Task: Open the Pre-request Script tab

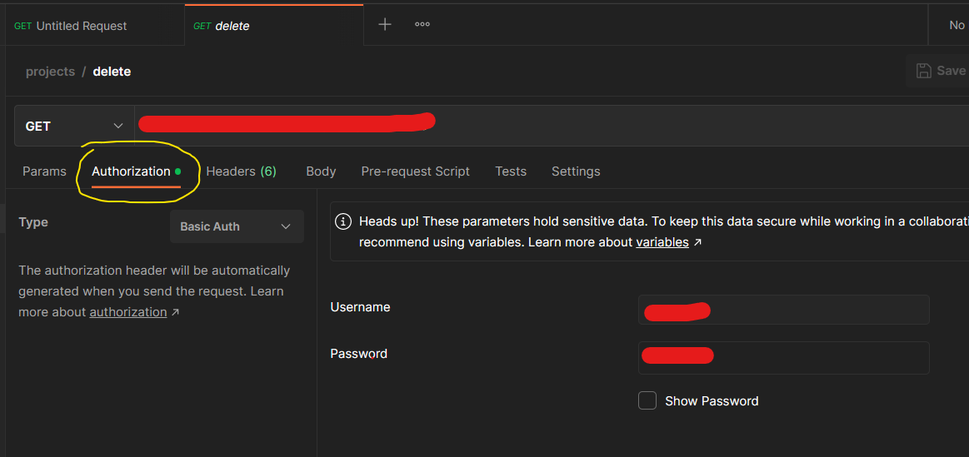Action: click(415, 171)
